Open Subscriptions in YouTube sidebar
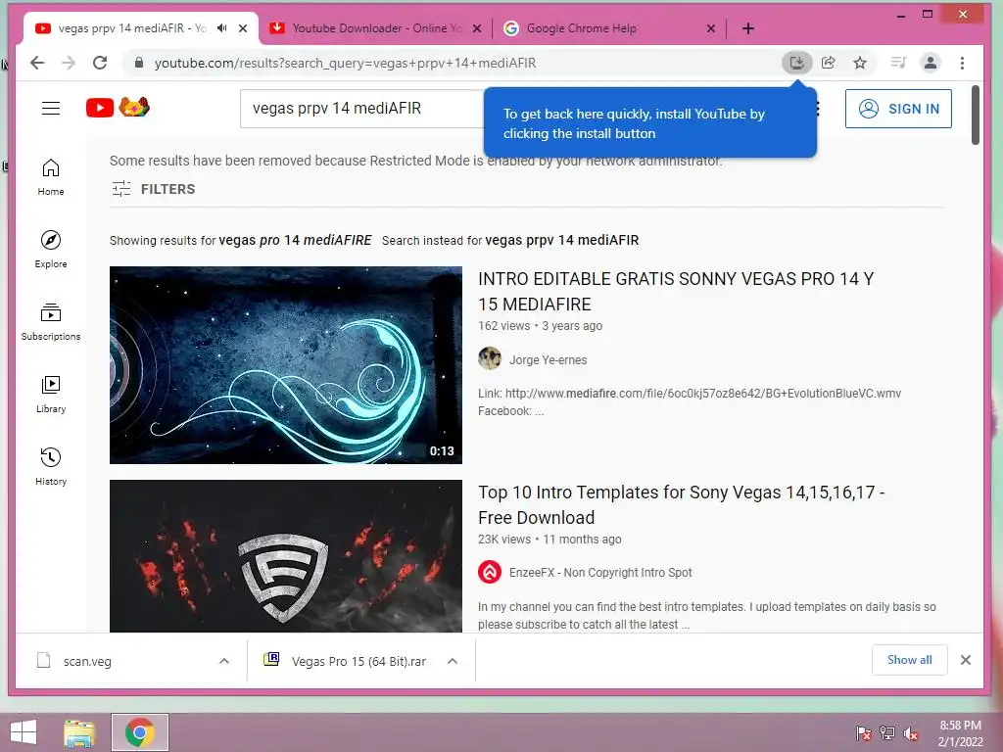The width and height of the screenshot is (1003, 752). [x=51, y=321]
